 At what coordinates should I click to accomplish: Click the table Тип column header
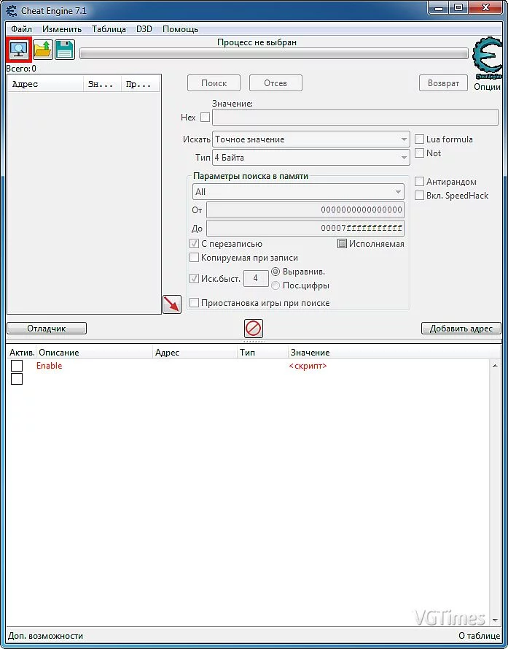(263, 353)
